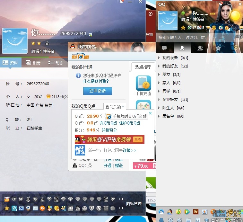243x222 pixels.
Task: Click the 保护Q币Q点 link
Action: pos(129,123)
